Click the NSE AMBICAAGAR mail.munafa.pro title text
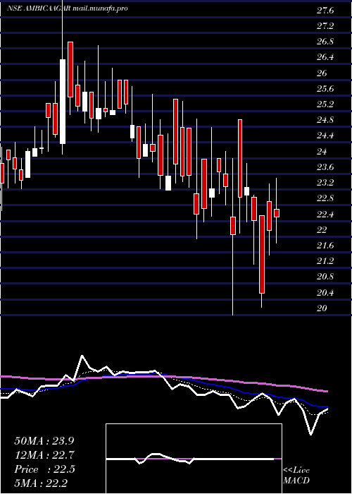352x494 pixels. click(68, 8)
